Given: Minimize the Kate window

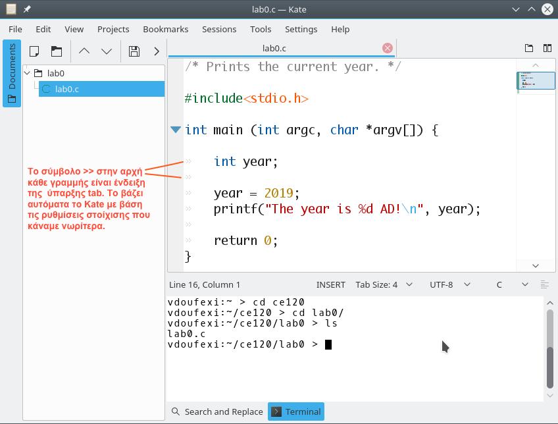Looking at the screenshot, I should click(x=516, y=9).
